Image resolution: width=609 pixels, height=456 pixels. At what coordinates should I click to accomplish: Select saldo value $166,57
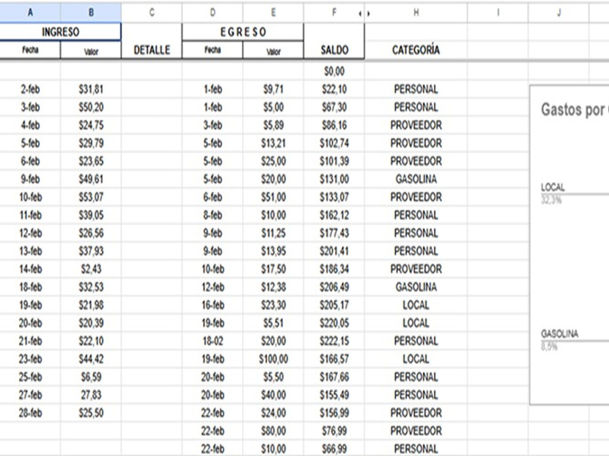tap(334, 359)
